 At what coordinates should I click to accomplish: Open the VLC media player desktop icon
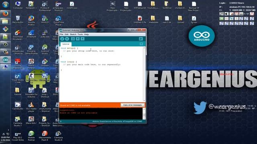tap(31, 107)
